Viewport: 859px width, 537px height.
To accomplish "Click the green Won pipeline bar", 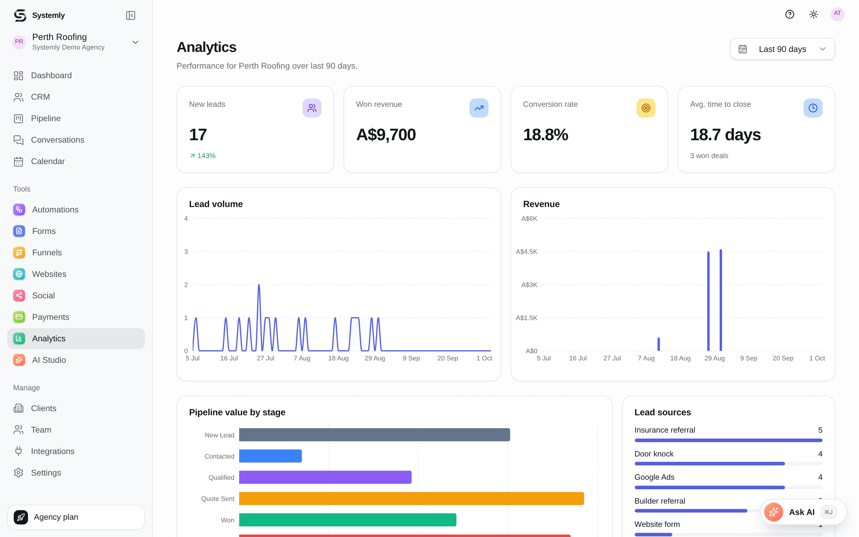I will tap(347, 520).
